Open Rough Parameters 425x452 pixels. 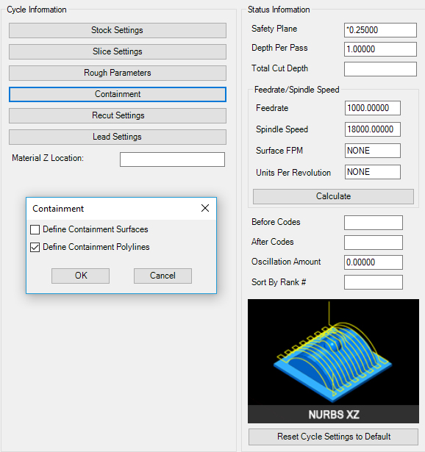coord(118,73)
